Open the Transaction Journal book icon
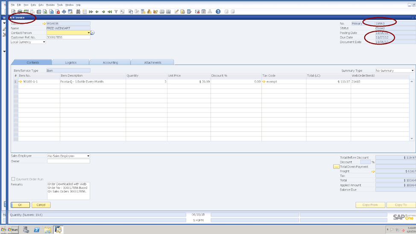This screenshot has height=234, width=416. tap(162, 12)
